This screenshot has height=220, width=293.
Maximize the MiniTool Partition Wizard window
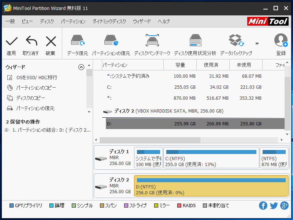pos(276,8)
